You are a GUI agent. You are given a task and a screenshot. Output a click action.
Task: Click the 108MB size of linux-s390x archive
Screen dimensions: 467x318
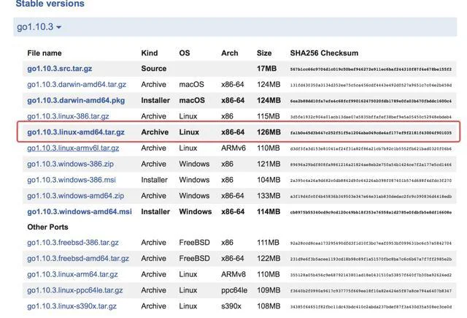coord(269,306)
